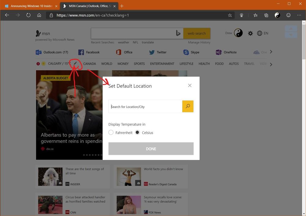Image resolution: width=306 pixels, height=216 pixels.
Task: Close the Announcing Windows 10 Insider tab
Action: pos(56,6)
